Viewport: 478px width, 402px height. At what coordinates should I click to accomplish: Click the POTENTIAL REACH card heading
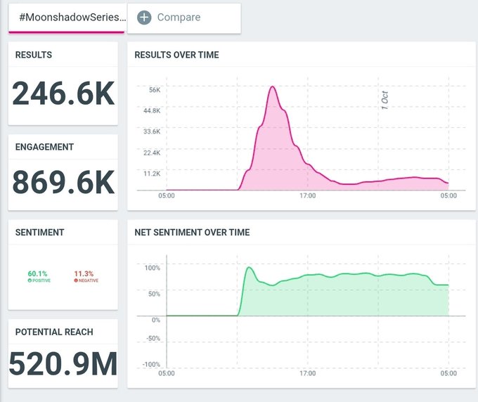tap(54, 332)
